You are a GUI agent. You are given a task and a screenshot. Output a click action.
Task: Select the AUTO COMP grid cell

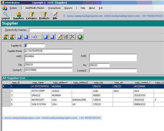[41, 91]
